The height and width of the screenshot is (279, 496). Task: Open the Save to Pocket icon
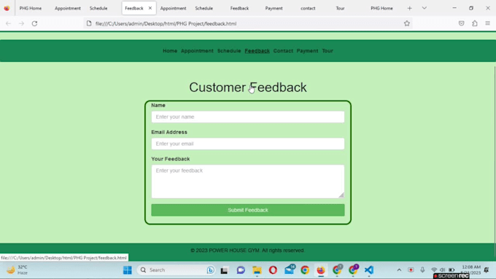pos(462,23)
